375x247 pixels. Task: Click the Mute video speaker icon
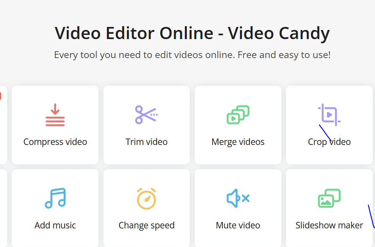tap(238, 198)
